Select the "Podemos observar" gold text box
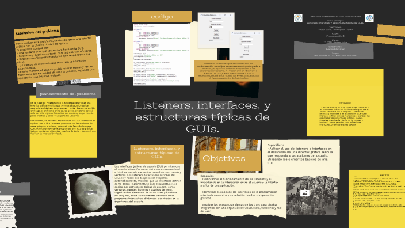Viewport: 405px width, 228px height. click(228, 71)
